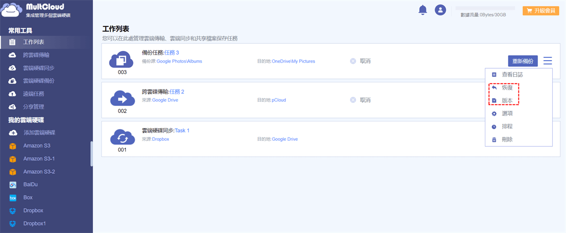Open the 任務 3 task link

point(172,53)
